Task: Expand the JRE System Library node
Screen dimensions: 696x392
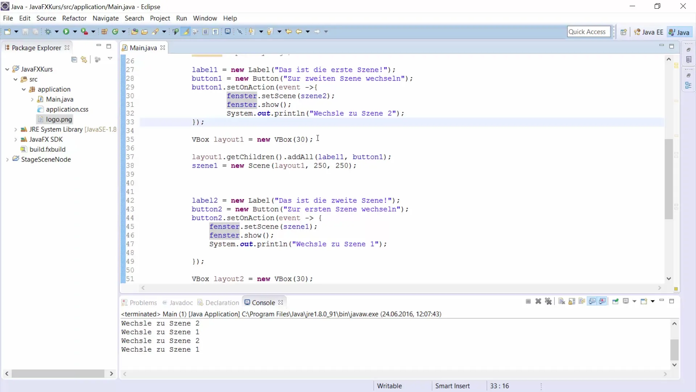Action: (15, 129)
